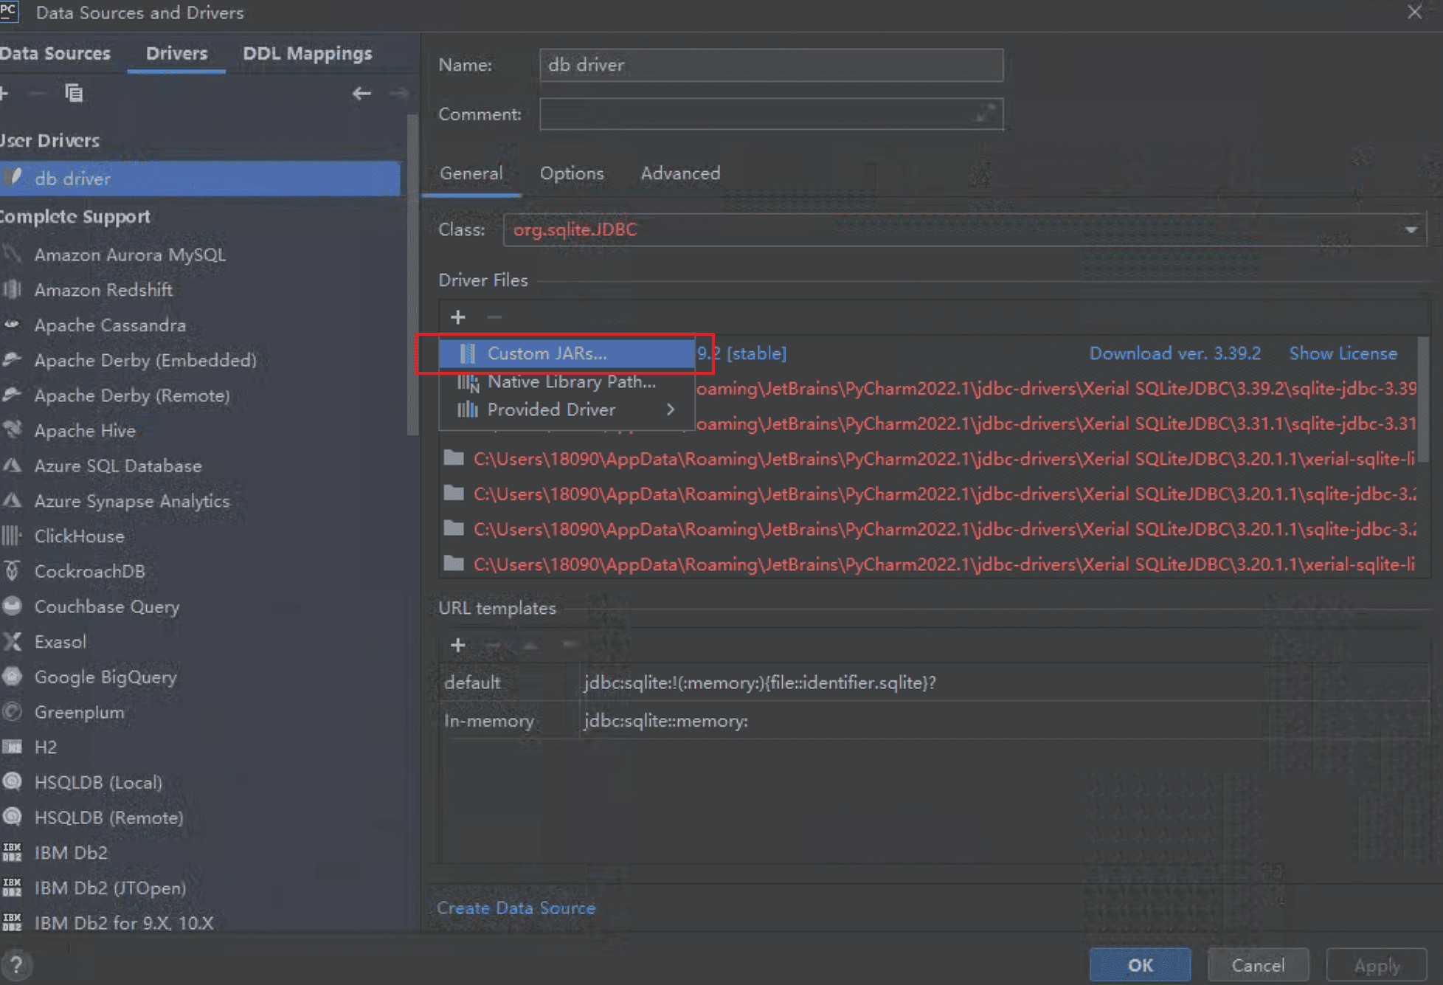The image size is (1443, 985).
Task: Select the 3.39.2 sqlite-jdbc driver file path
Action: 1056,389
